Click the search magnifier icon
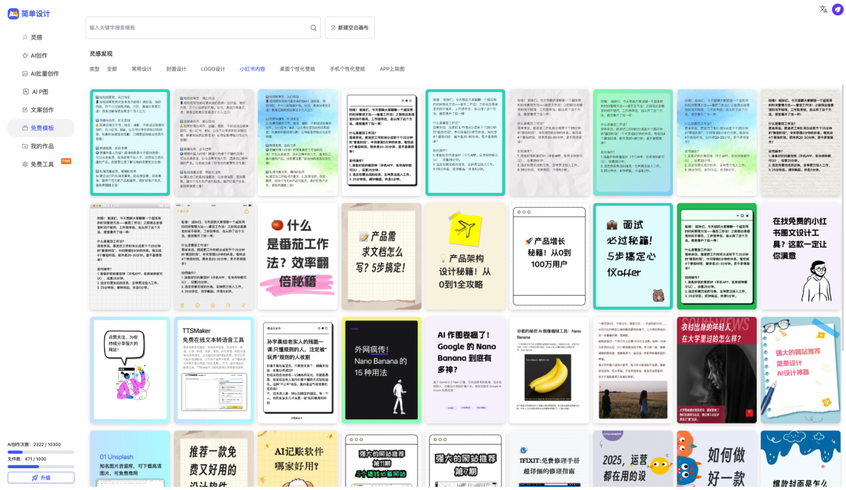 click(313, 27)
